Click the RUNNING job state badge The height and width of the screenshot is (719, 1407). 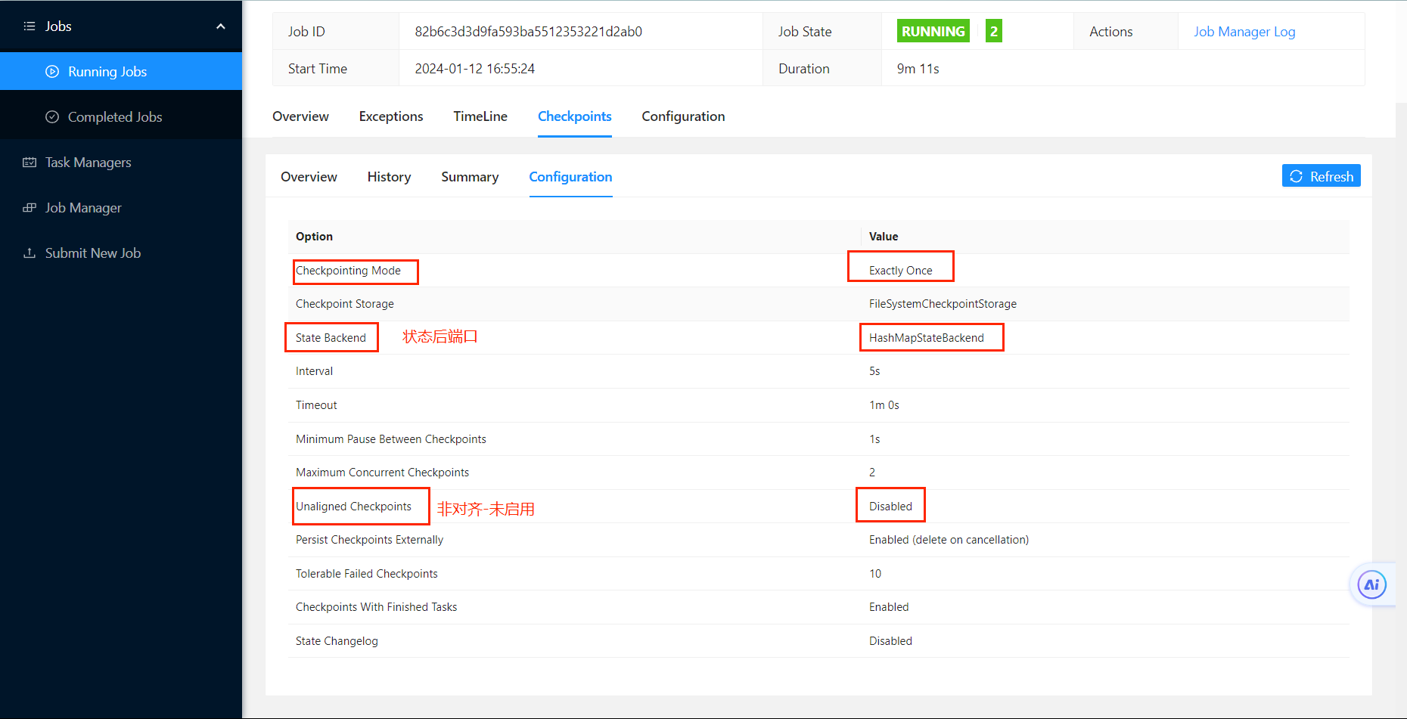point(933,31)
